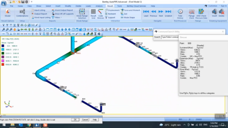This screenshot has width=228, height=128.
Task: Close the Command Search Utility
Action: (x=223, y=32)
